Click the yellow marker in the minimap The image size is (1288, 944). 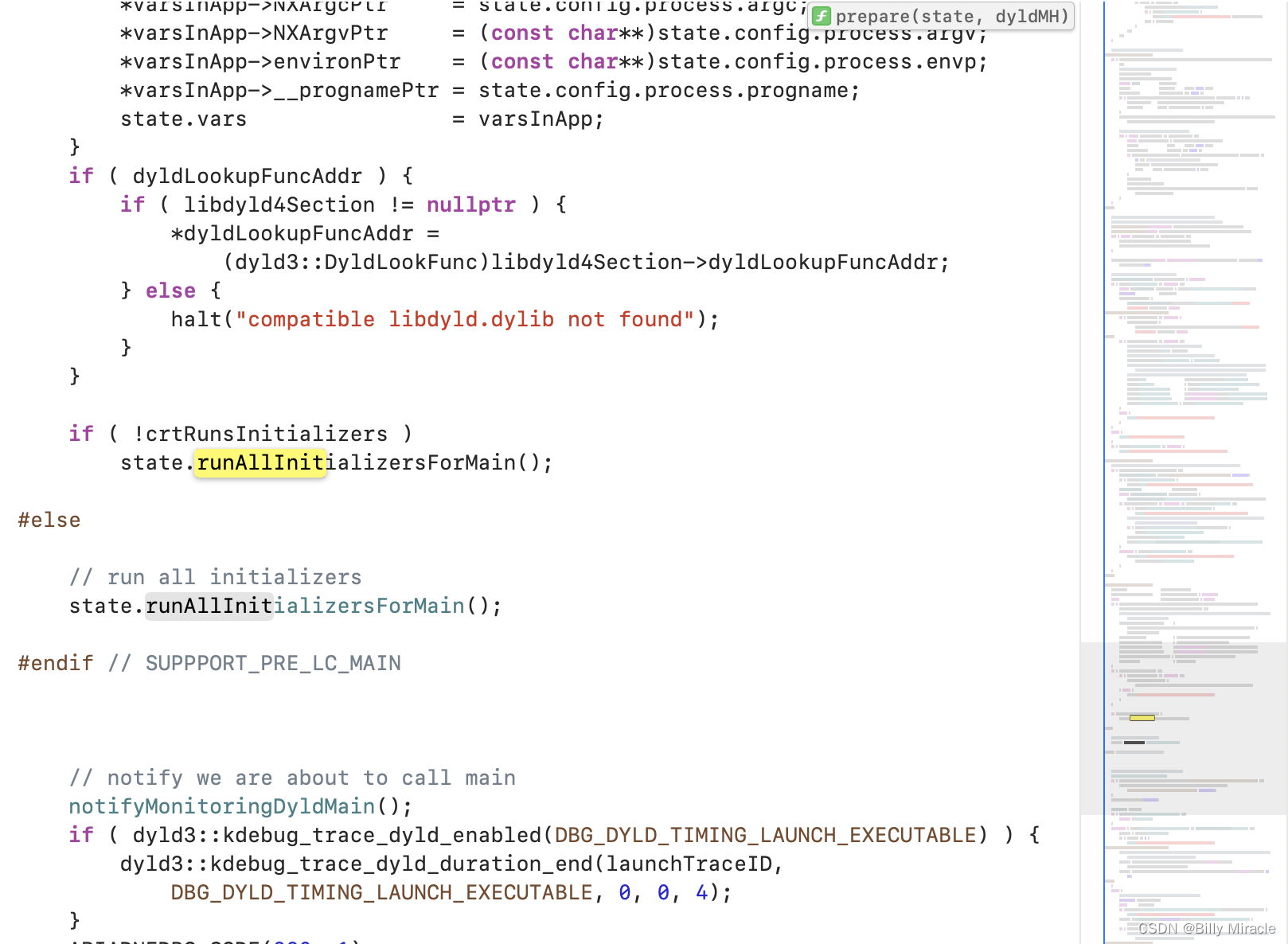(1142, 718)
